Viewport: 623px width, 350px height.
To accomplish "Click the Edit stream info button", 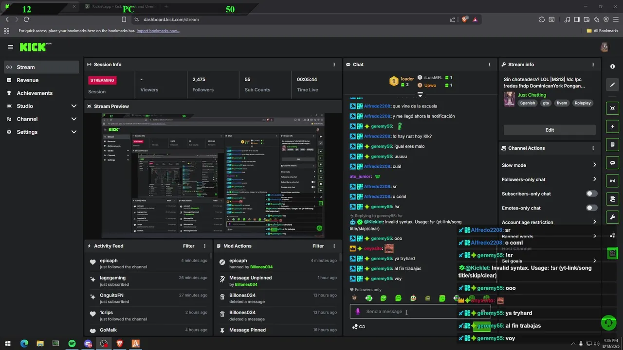I will (550, 130).
